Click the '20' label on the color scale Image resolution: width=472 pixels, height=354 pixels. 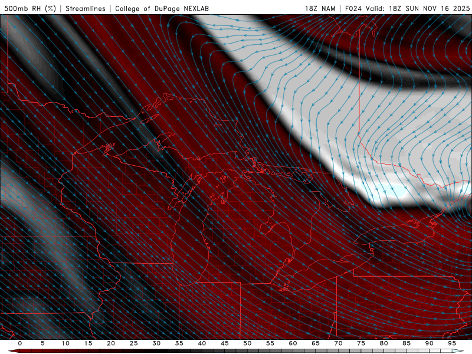tap(111, 343)
